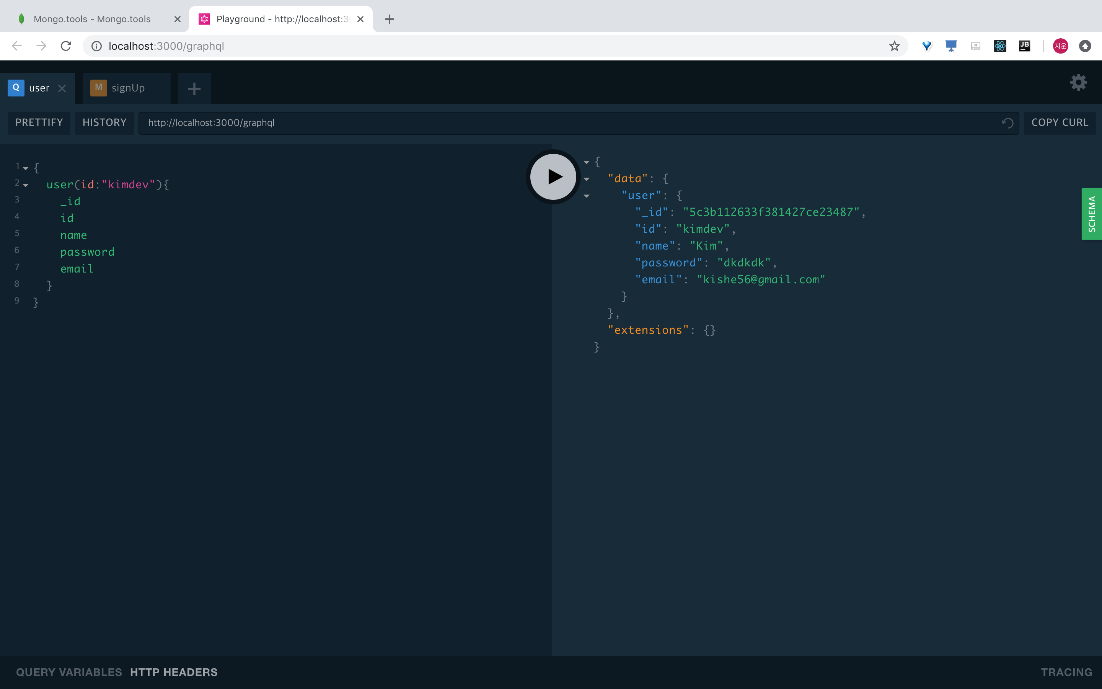The width and height of the screenshot is (1102, 689).
Task: Click the reload schema icon in URL bar
Action: tap(1007, 123)
